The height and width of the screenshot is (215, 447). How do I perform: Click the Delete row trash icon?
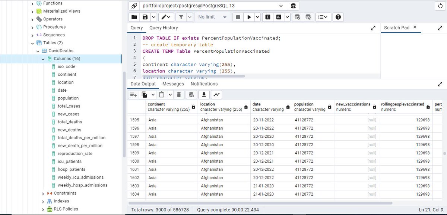[x=179, y=95]
